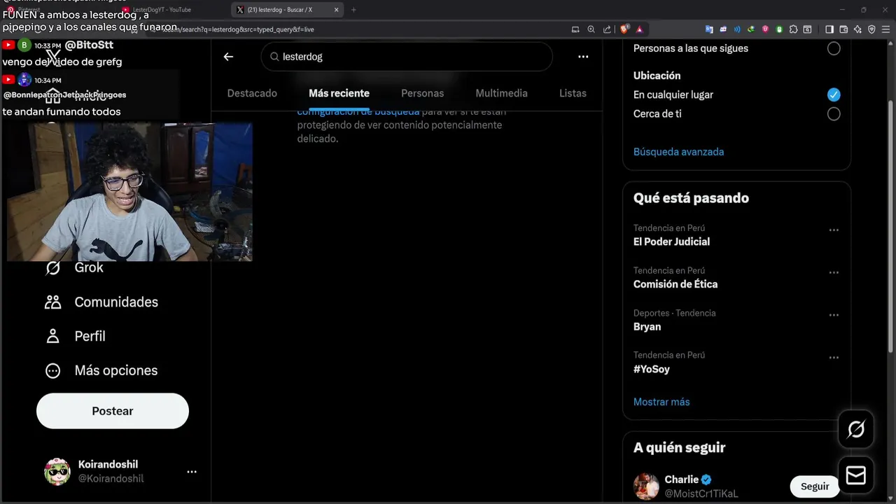The width and height of the screenshot is (896, 504).
Task: Click the install app icon in address bar
Action: [575, 29]
